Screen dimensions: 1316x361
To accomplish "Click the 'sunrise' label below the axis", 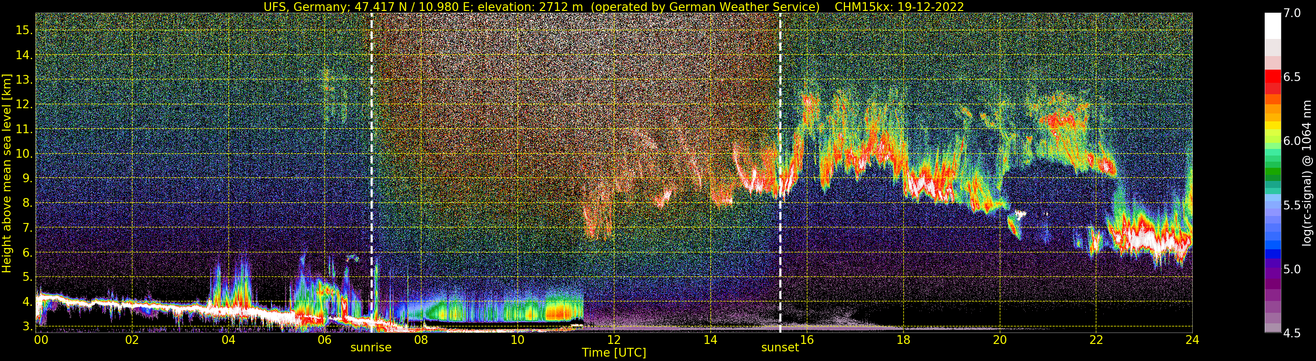I will tap(371, 348).
